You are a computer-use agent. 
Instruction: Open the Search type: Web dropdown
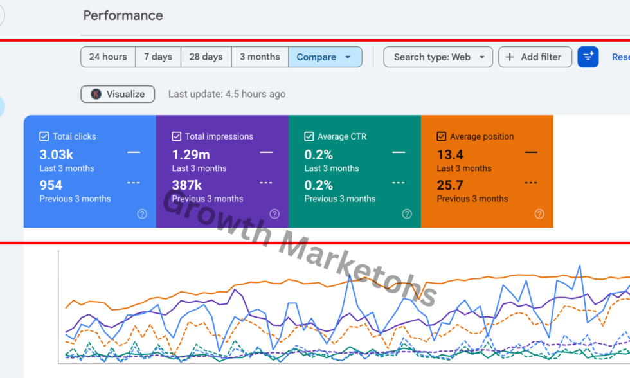pos(438,57)
